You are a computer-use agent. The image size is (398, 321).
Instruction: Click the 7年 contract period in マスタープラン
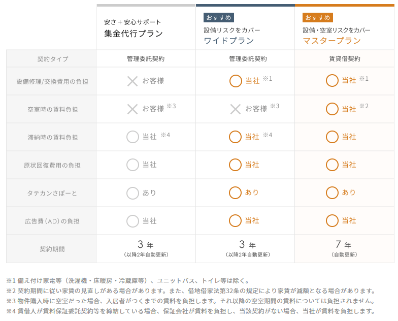[343, 244]
